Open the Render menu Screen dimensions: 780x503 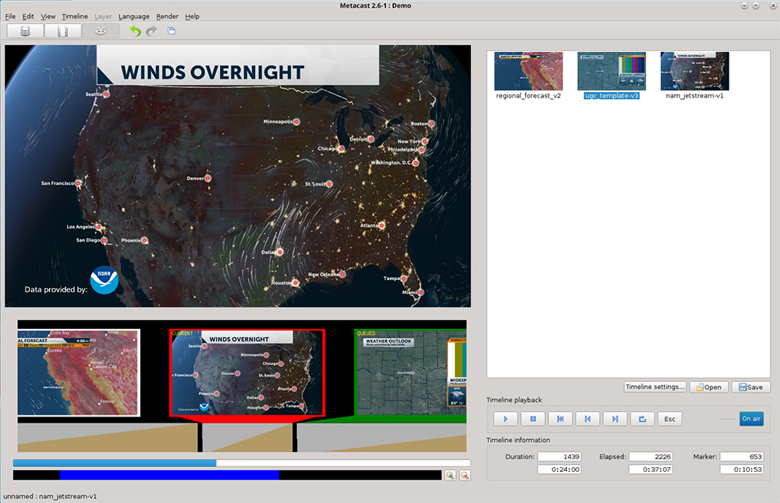pos(167,16)
